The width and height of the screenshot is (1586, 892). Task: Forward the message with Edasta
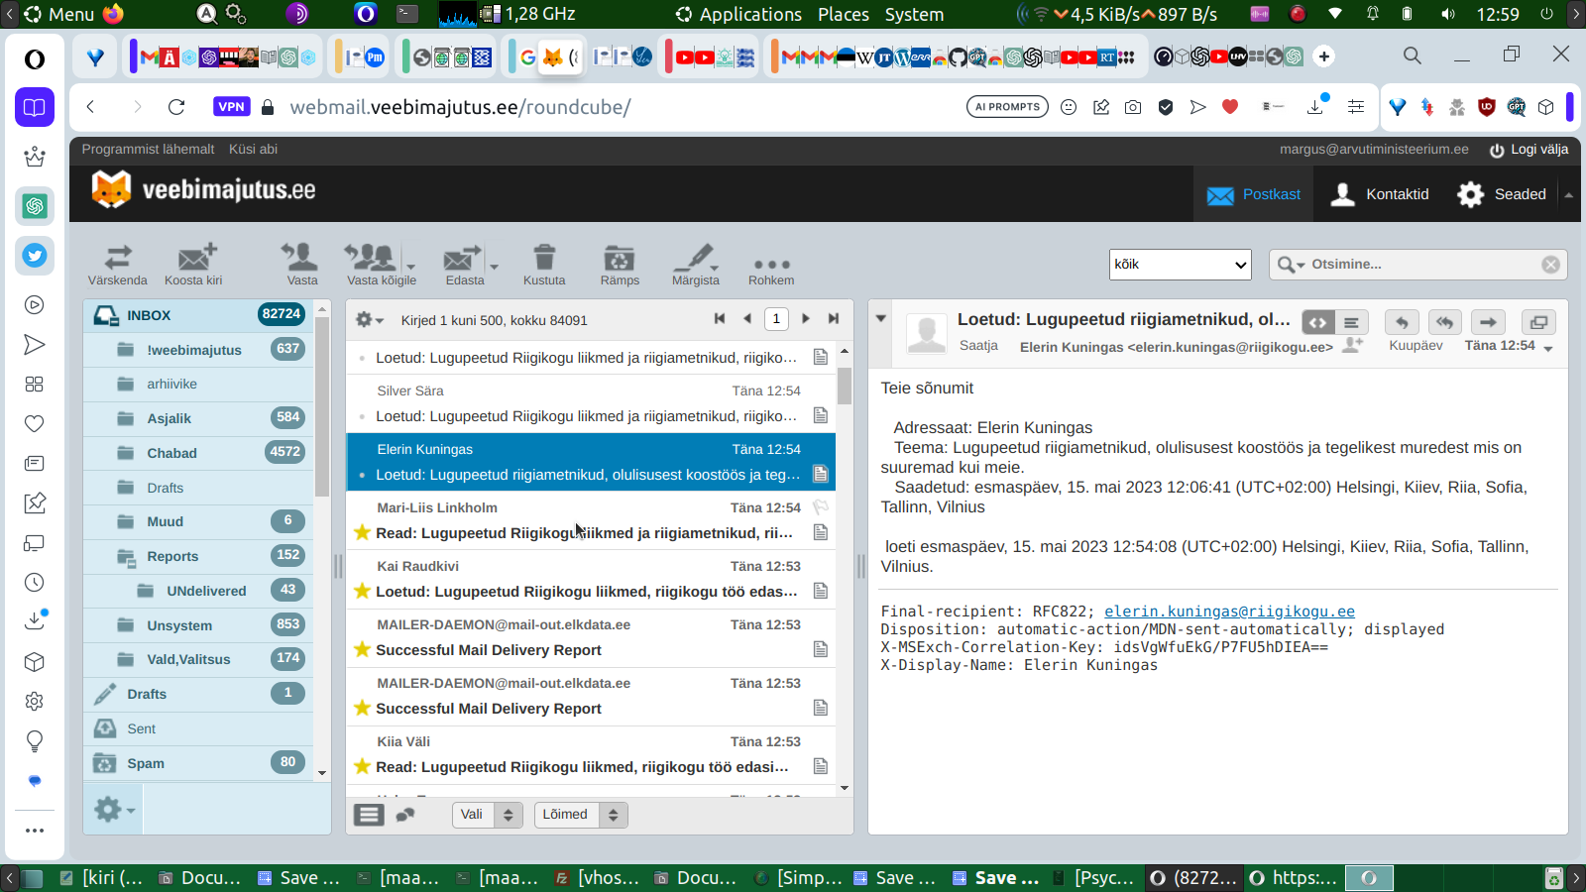463,265
